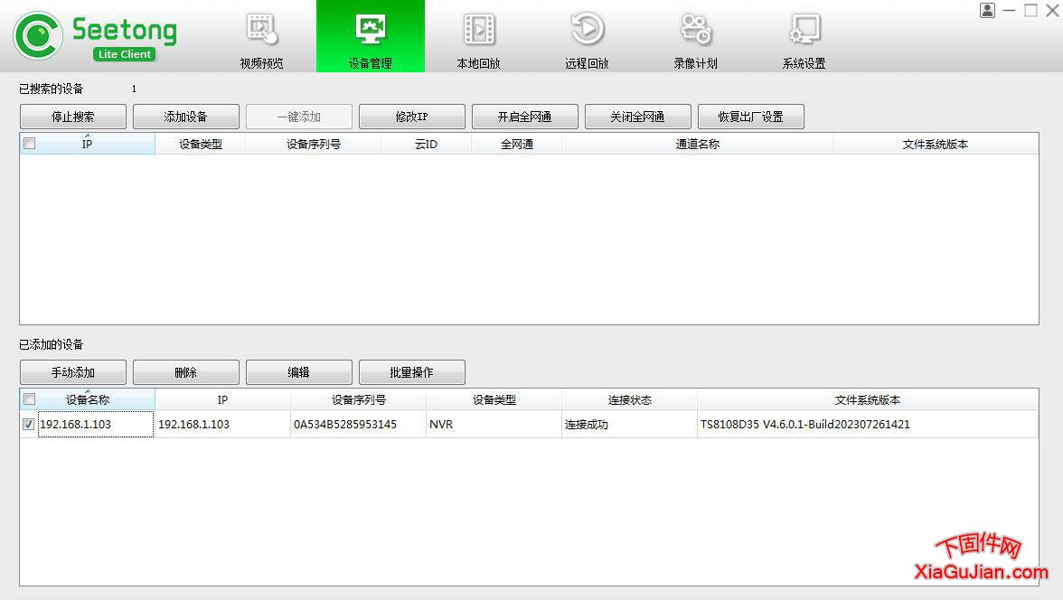Viewport: 1063px width, 600px height.
Task: Uncheck the 192.168.1.103 device row checkbox
Action: pyautogui.click(x=29, y=424)
